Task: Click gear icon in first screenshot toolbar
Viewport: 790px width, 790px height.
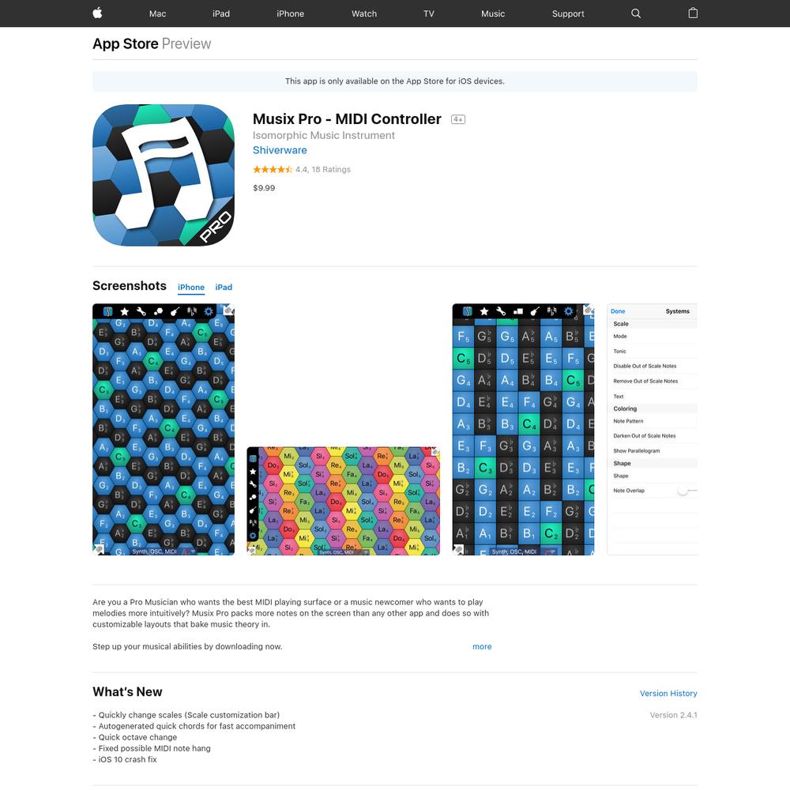Action: (x=209, y=311)
